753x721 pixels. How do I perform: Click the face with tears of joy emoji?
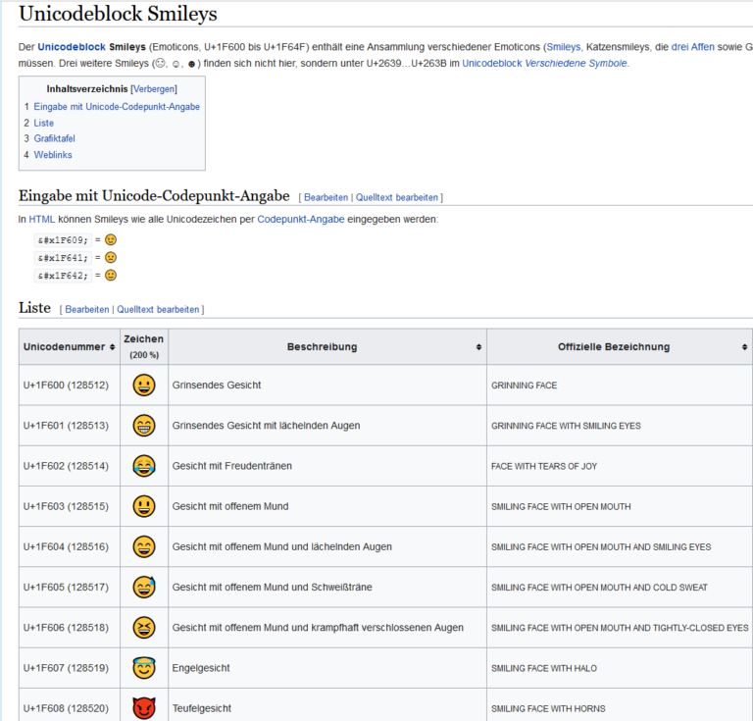coord(144,465)
